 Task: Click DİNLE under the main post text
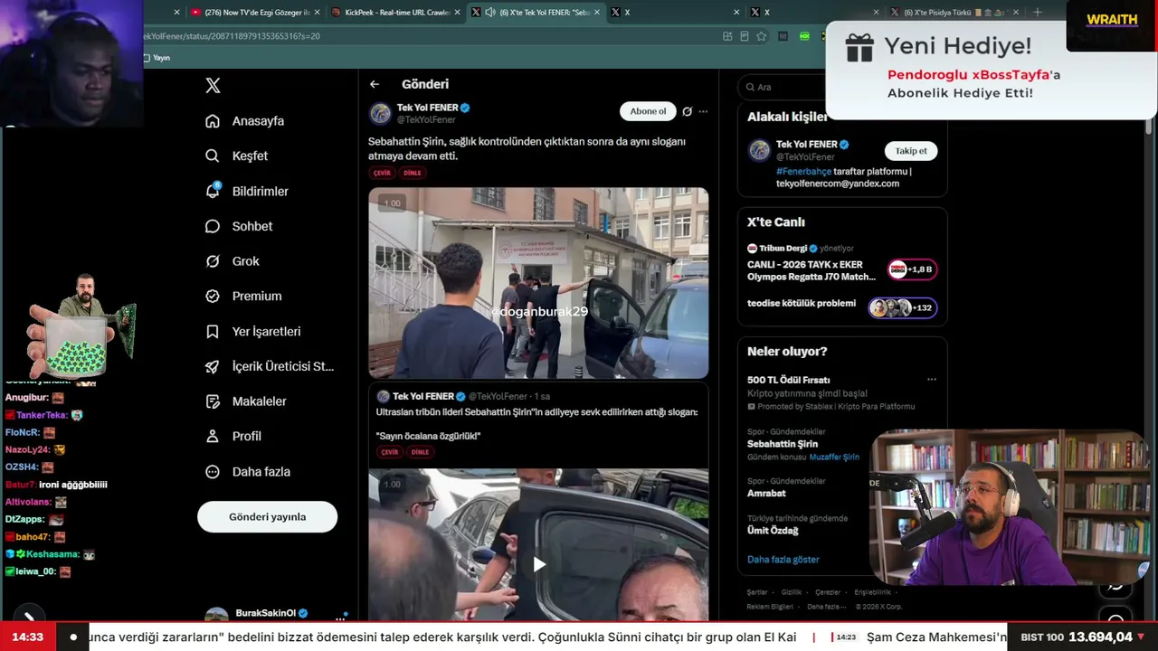(x=413, y=173)
